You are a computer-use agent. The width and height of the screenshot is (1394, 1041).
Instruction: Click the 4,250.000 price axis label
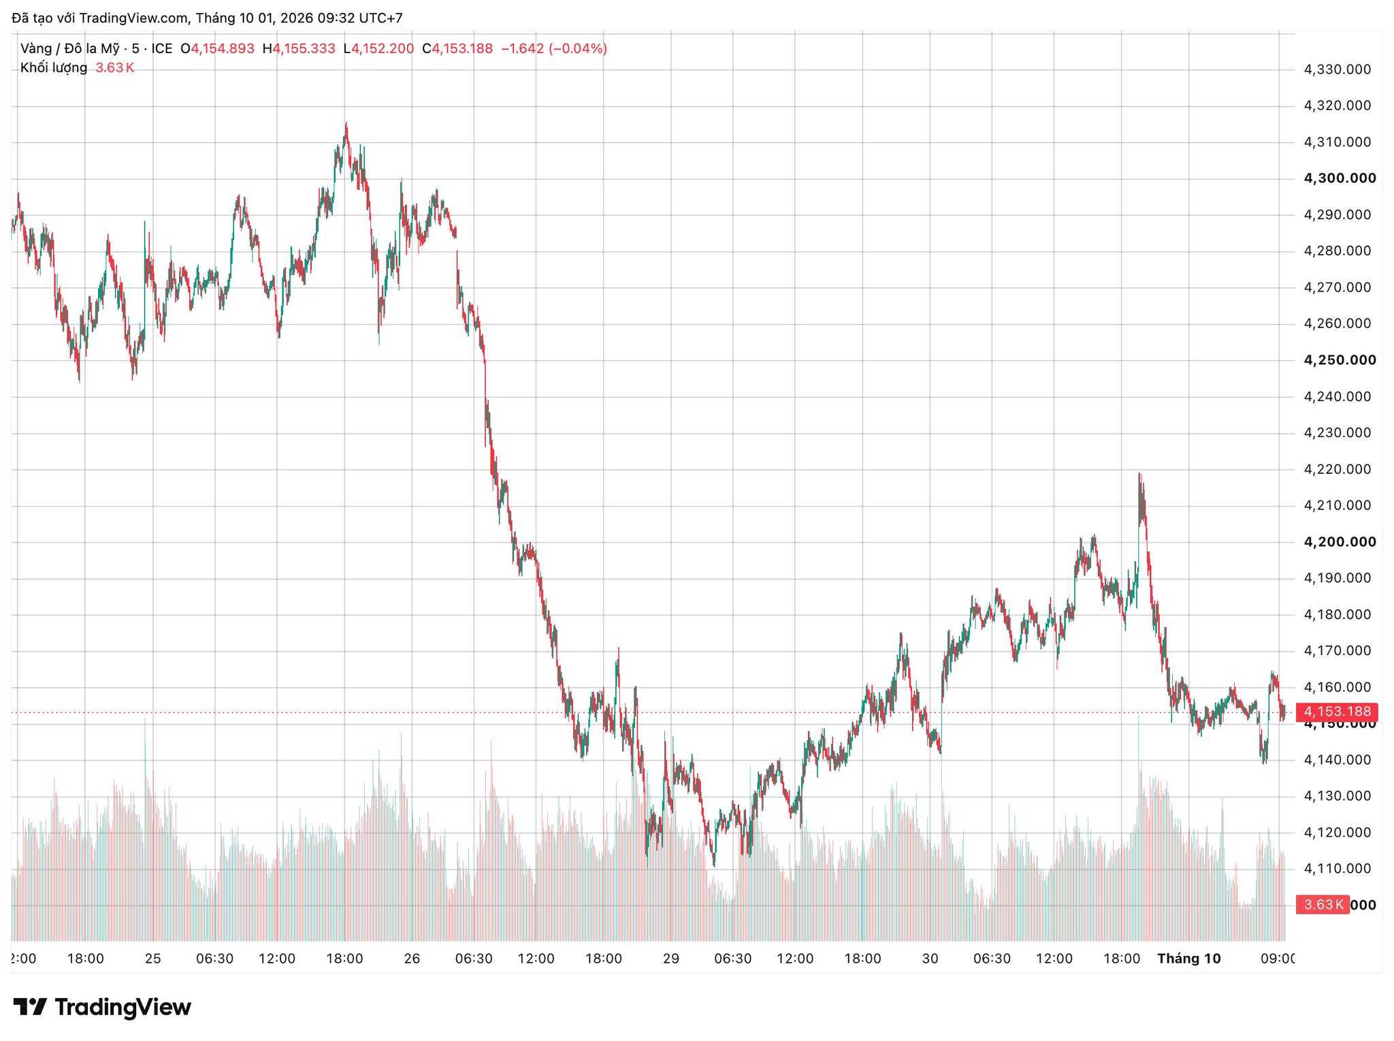click(1340, 360)
